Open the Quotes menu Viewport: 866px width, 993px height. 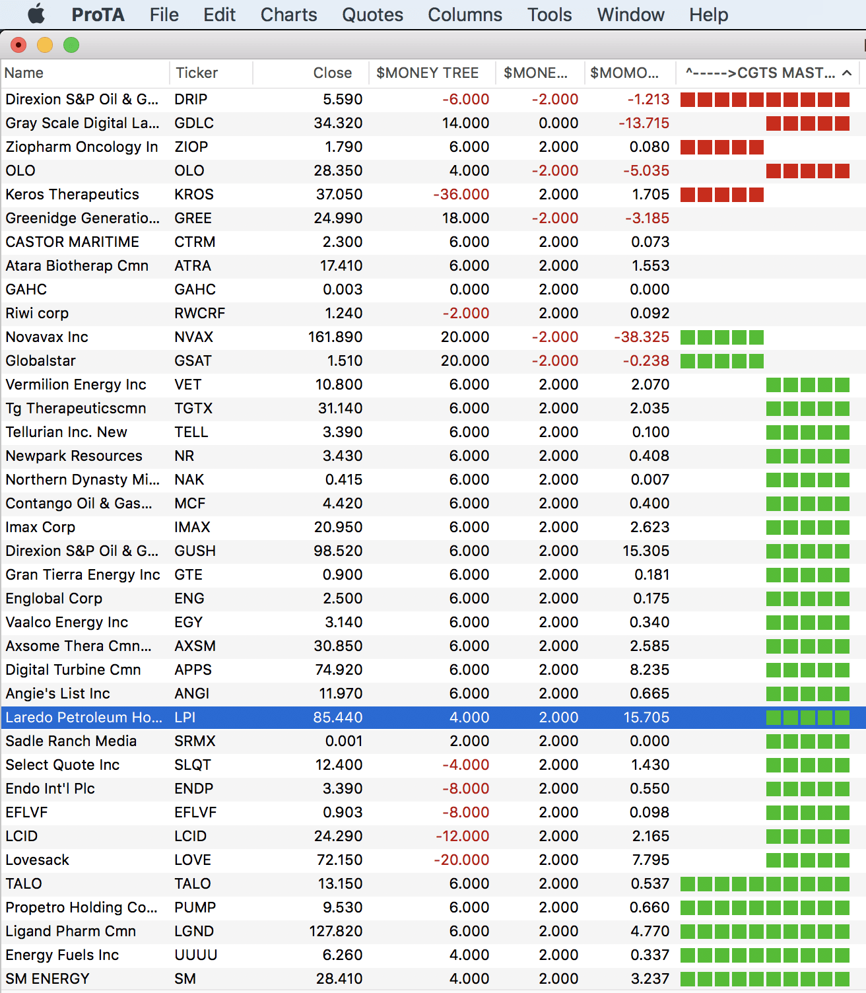(372, 15)
